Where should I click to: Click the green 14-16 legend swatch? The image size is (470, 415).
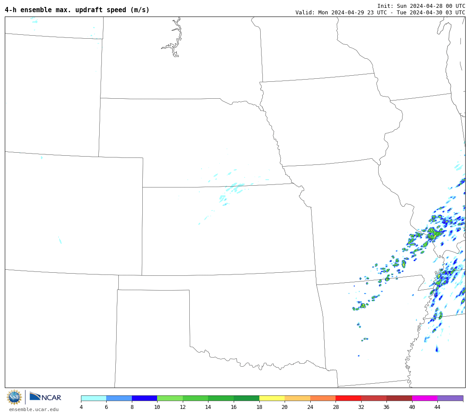click(221, 398)
